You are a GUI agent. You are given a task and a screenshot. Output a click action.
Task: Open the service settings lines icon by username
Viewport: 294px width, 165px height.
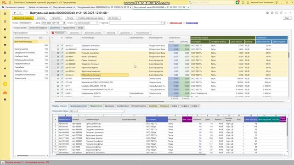point(277,2)
